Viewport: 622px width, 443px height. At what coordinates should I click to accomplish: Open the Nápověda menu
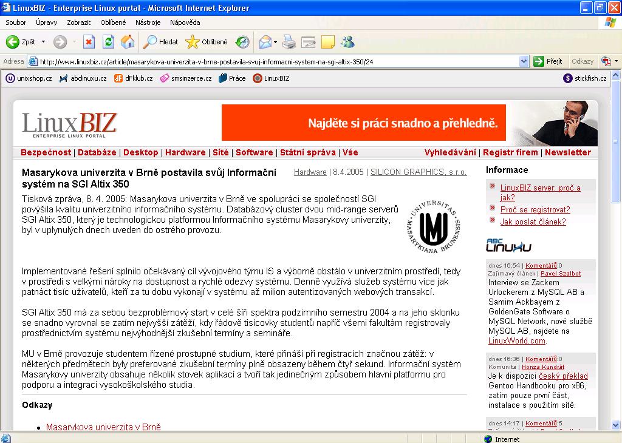(x=185, y=22)
